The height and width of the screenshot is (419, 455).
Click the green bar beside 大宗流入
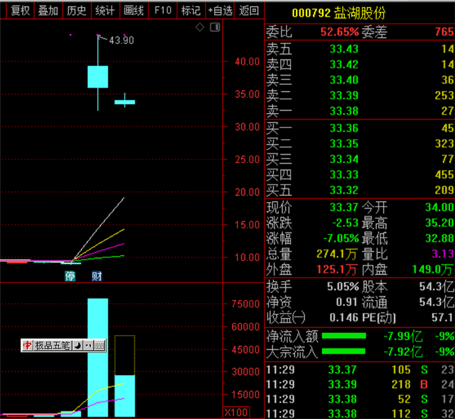pyautogui.click(x=344, y=351)
